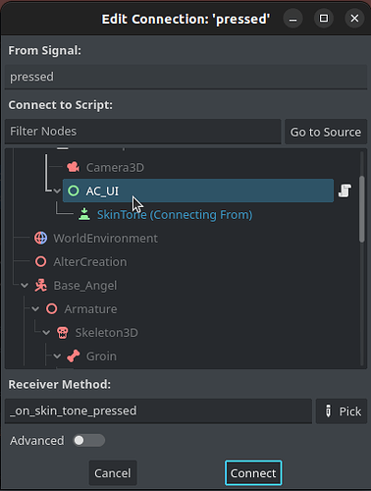
Task: Select the SkinTone (Connecting From) item
Action: [x=175, y=215]
